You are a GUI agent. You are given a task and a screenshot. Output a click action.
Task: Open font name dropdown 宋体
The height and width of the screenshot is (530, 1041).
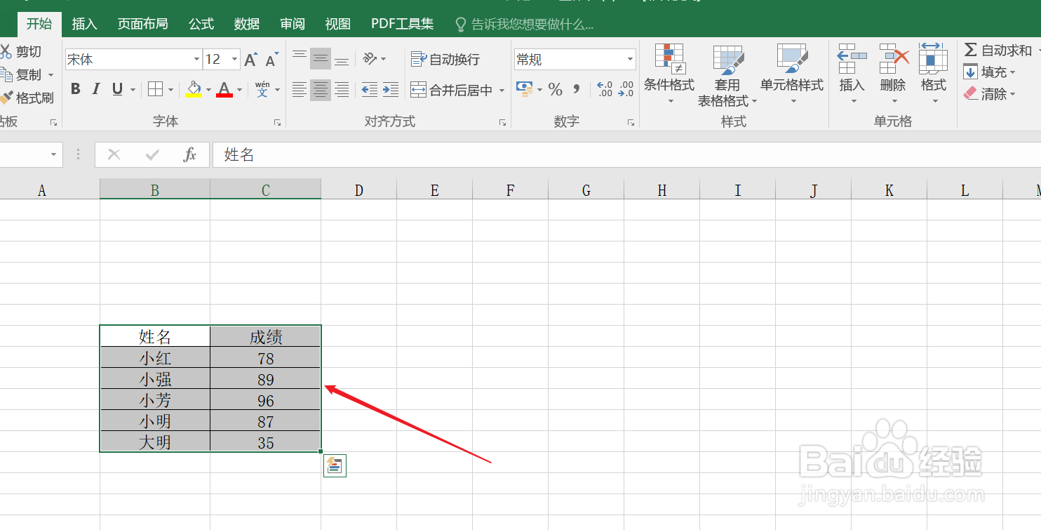coord(196,60)
